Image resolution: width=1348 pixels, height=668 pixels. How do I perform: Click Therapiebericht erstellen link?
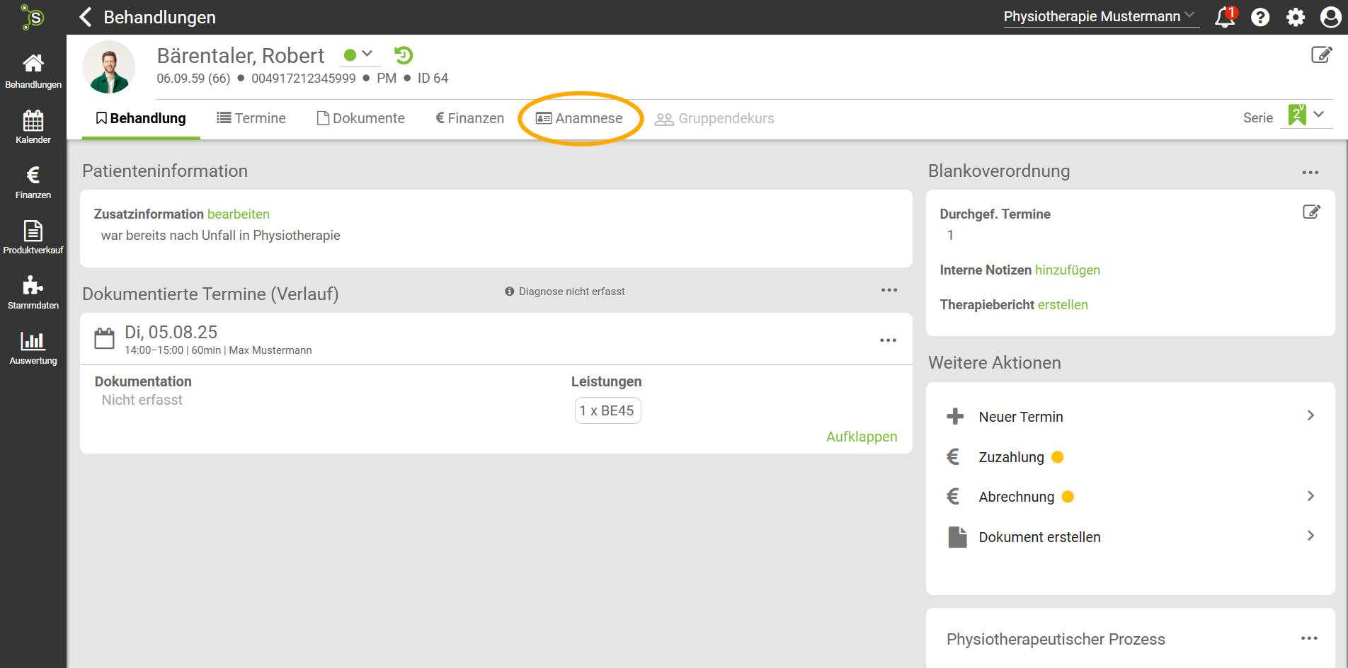[x=1062, y=304]
